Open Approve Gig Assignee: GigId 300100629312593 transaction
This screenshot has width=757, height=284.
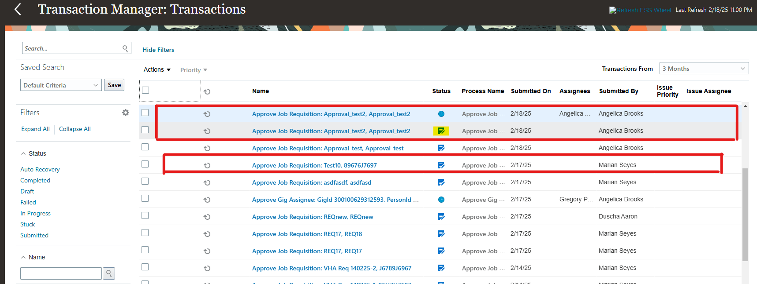335,200
